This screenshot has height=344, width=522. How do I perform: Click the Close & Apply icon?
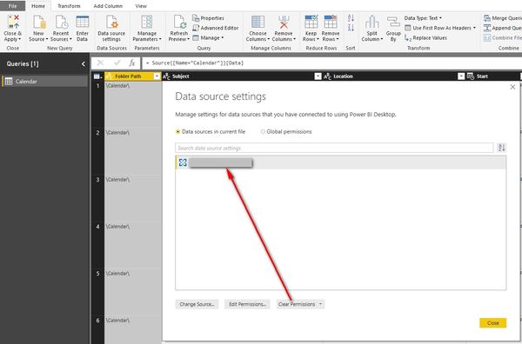[13, 22]
